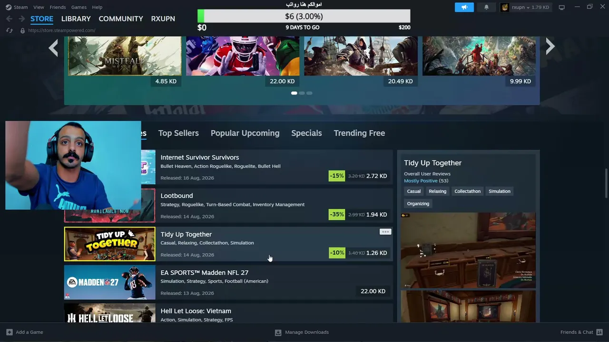
Task: Select the Specials tab
Action: (306, 133)
